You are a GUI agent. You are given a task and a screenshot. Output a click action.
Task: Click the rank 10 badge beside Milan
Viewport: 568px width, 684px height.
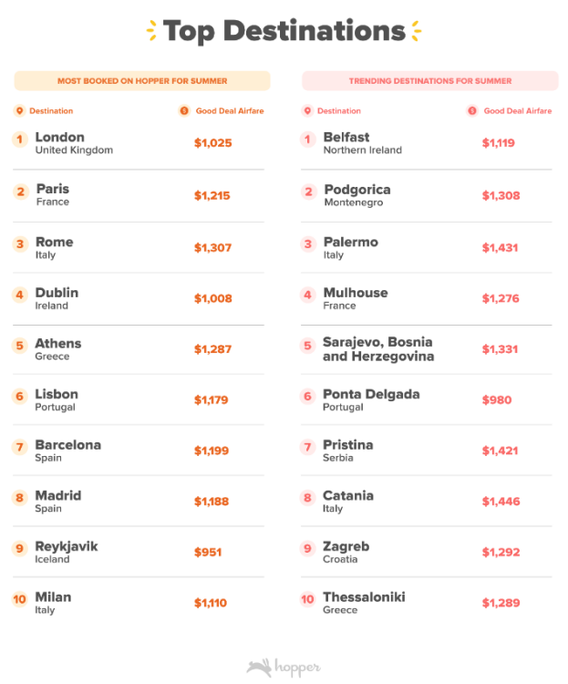pos(19,599)
